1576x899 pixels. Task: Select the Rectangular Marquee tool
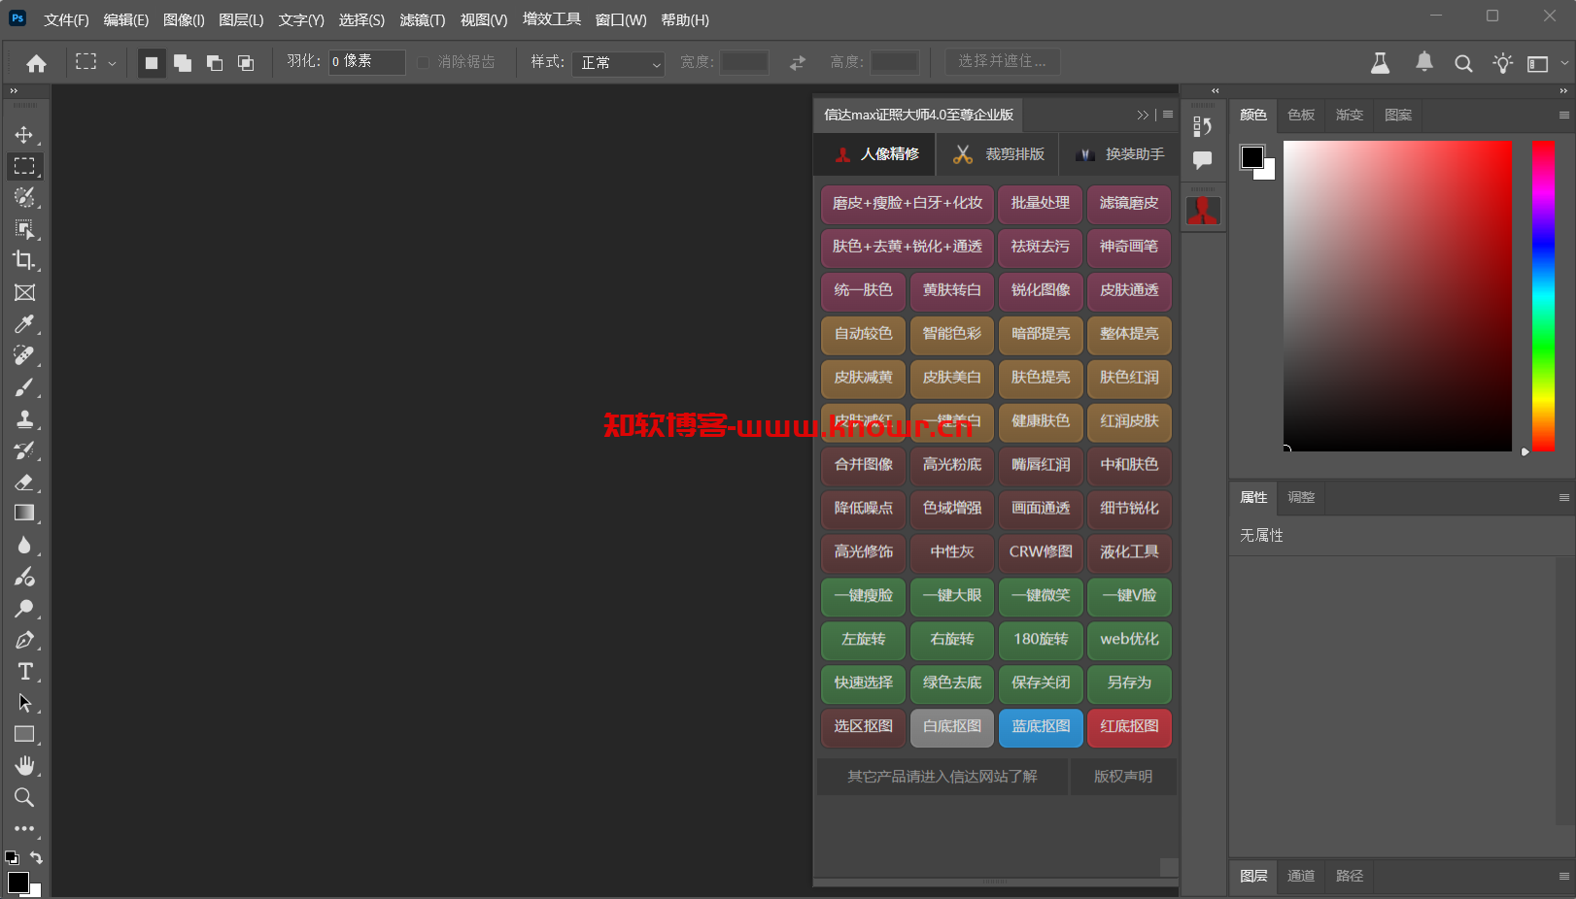point(24,166)
